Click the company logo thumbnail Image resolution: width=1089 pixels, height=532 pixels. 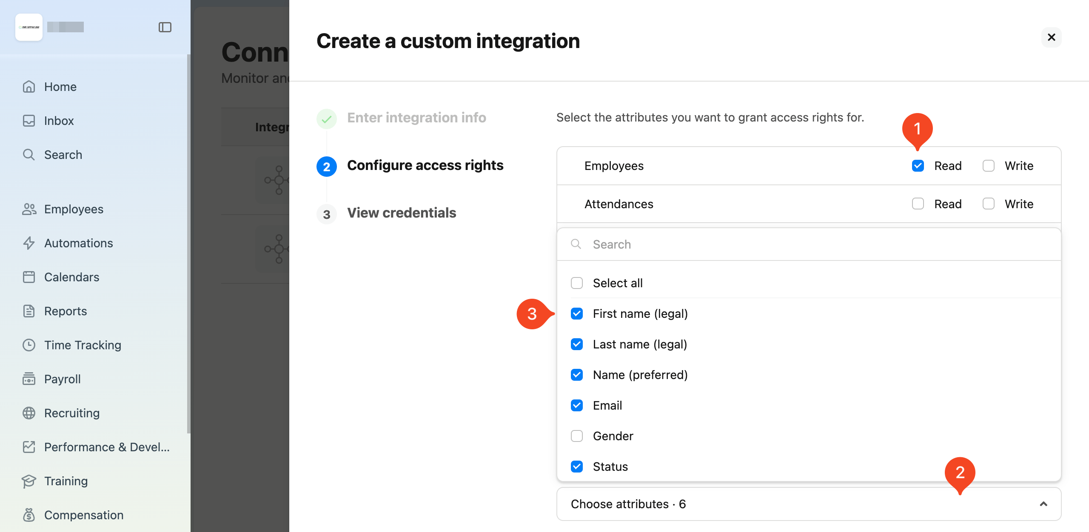pyautogui.click(x=29, y=27)
